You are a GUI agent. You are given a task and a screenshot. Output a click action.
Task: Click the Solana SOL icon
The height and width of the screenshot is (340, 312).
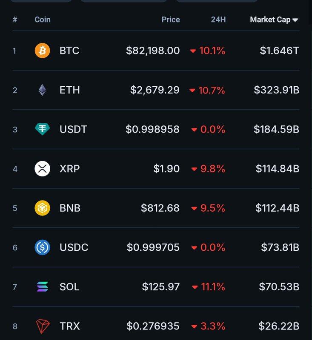(42, 287)
